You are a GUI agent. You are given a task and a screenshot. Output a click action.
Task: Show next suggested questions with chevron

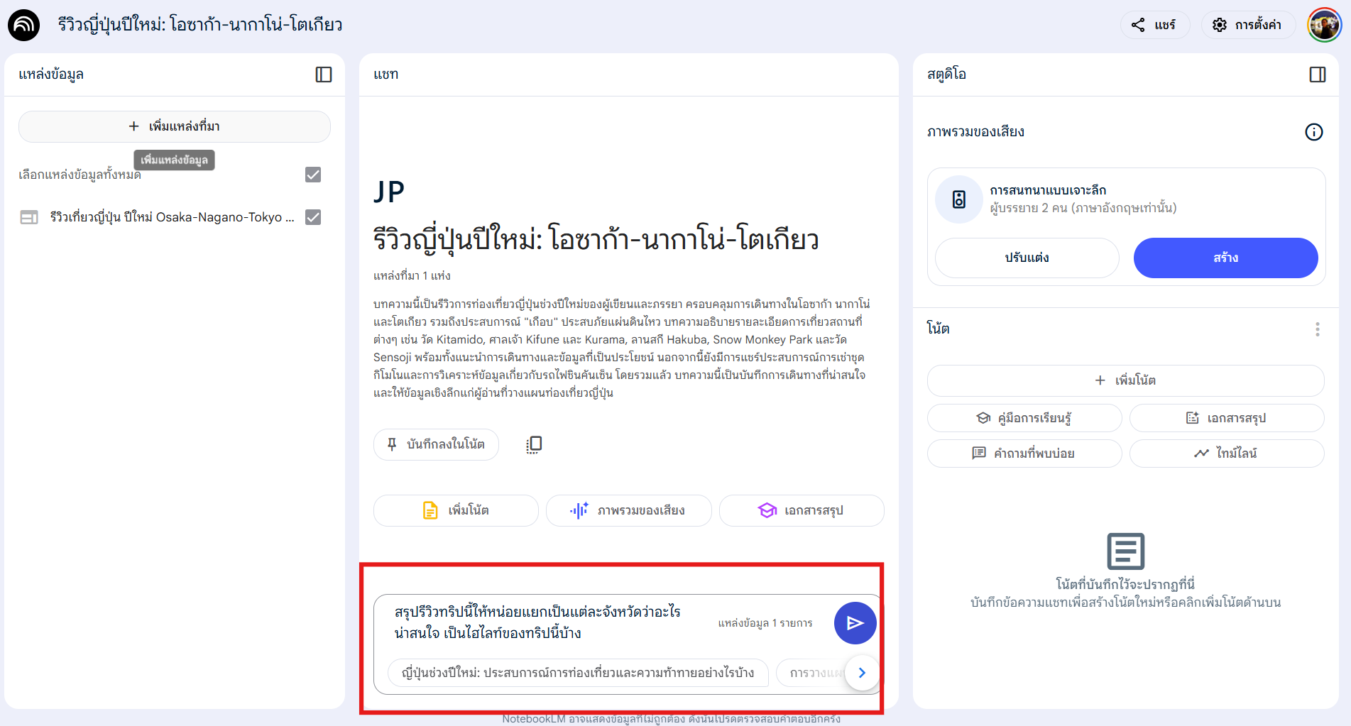click(x=863, y=673)
